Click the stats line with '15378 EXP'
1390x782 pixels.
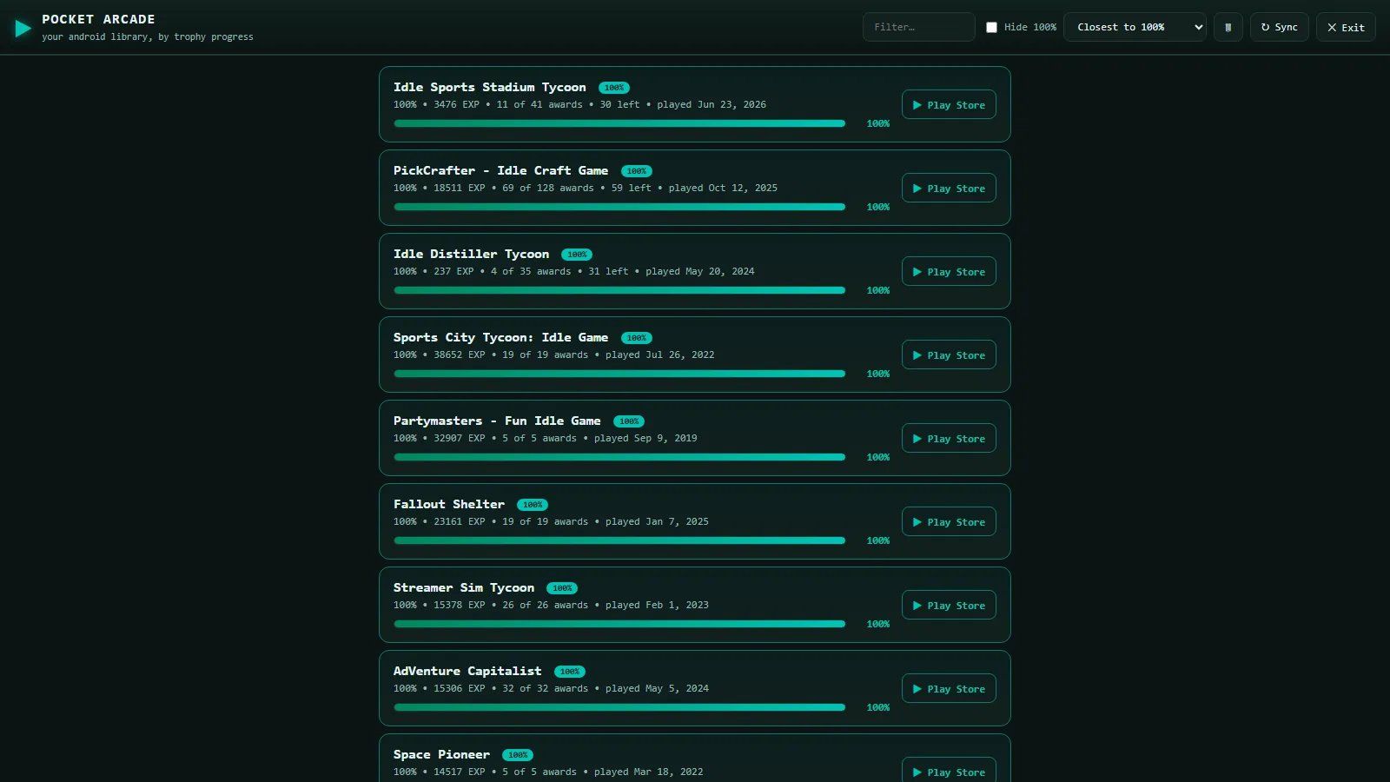pos(551,605)
